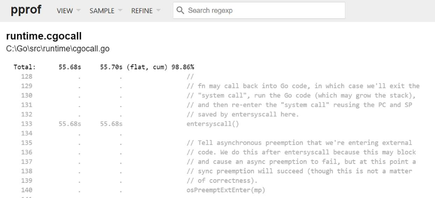The width and height of the screenshot is (435, 198).
Task: Open the VIEW menu
Action: [68, 10]
